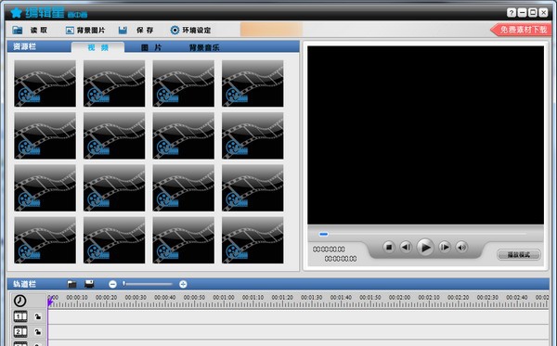Click the 播放模式 button
The height and width of the screenshot is (346, 557).
pos(519,254)
